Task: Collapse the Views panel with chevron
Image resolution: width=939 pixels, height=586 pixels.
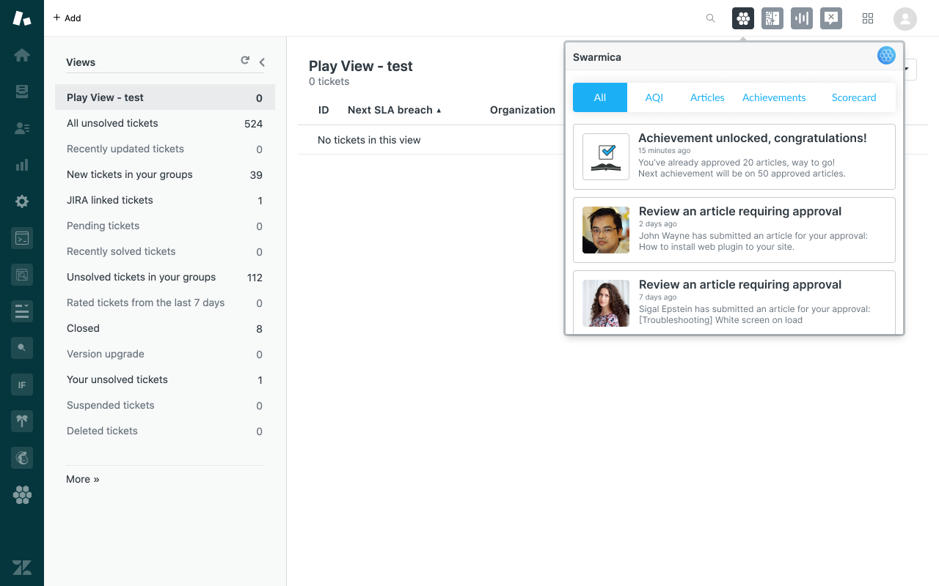Action: tap(262, 62)
